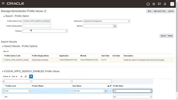Select the Site profile level row
Viewport: 178px width, 100px height.
tap(6, 97)
